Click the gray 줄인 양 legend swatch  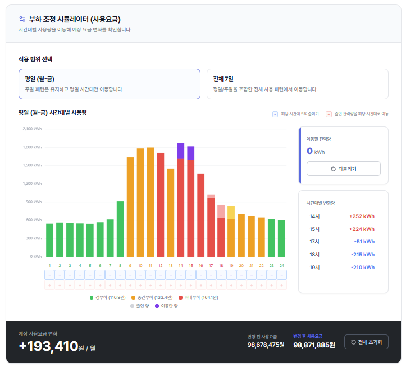pyautogui.click(x=132, y=306)
